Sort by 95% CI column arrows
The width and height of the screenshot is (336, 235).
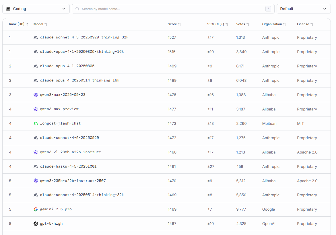click(227, 24)
